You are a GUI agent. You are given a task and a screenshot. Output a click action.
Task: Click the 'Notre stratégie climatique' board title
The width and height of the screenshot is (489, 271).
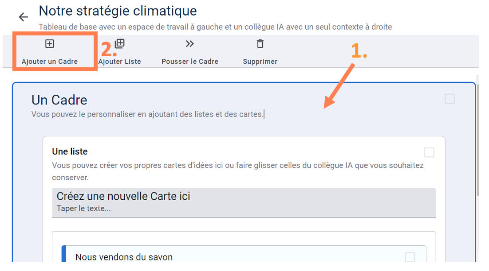point(118,11)
